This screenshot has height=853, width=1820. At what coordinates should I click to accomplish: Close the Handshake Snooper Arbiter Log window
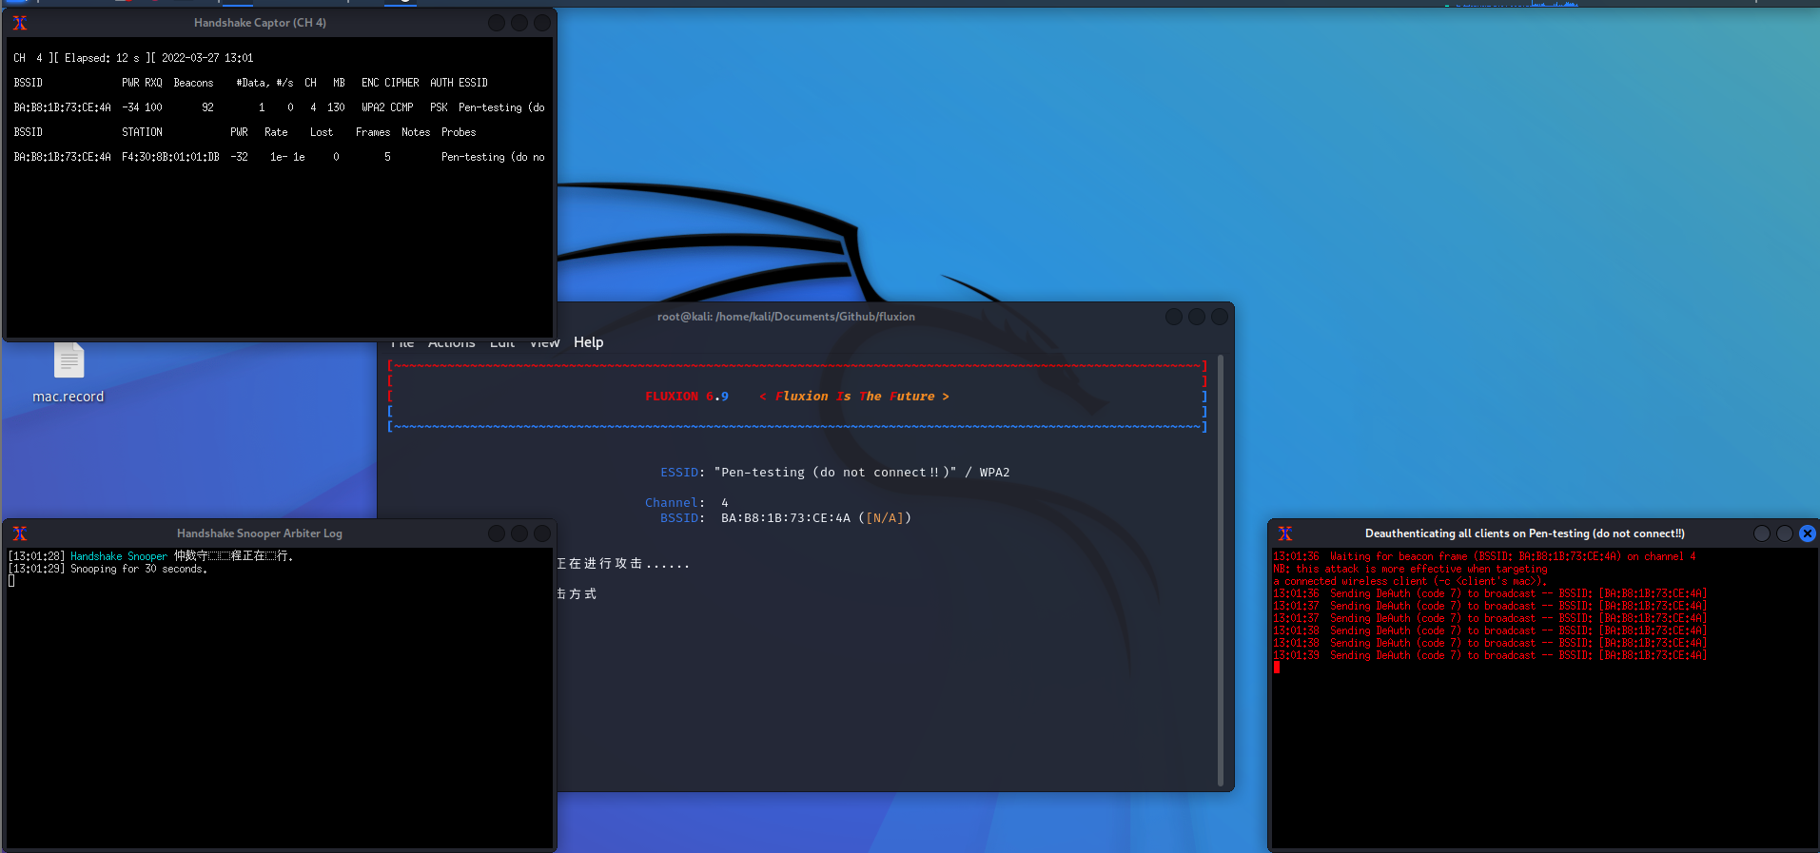pos(542,533)
